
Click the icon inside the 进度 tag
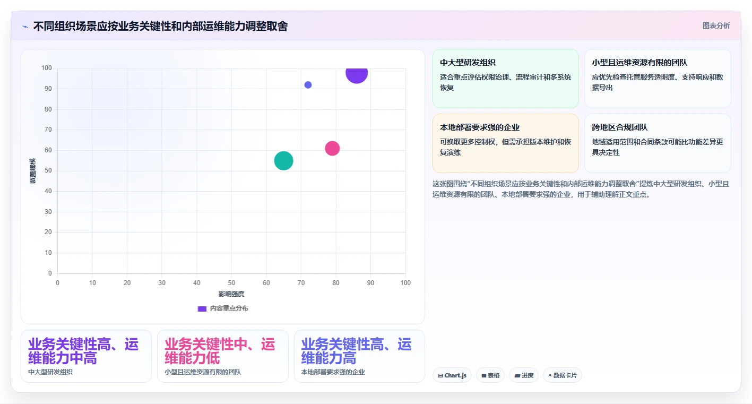[x=517, y=376]
